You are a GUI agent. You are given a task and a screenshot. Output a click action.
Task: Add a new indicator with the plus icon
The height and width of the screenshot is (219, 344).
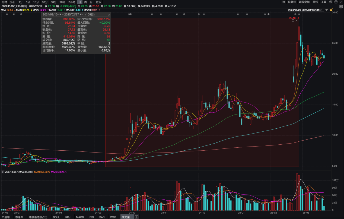(x=136, y=217)
